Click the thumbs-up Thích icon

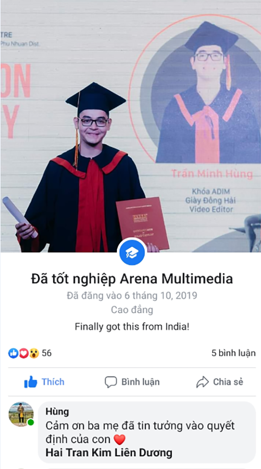pyautogui.click(x=30, y=382)
